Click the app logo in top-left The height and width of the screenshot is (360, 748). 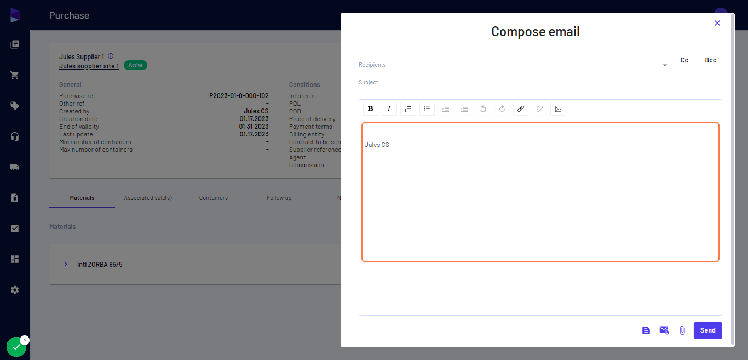coord(15,15)
